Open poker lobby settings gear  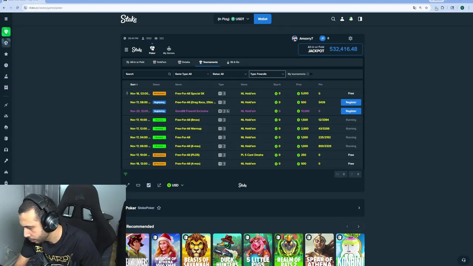point(350,38)
